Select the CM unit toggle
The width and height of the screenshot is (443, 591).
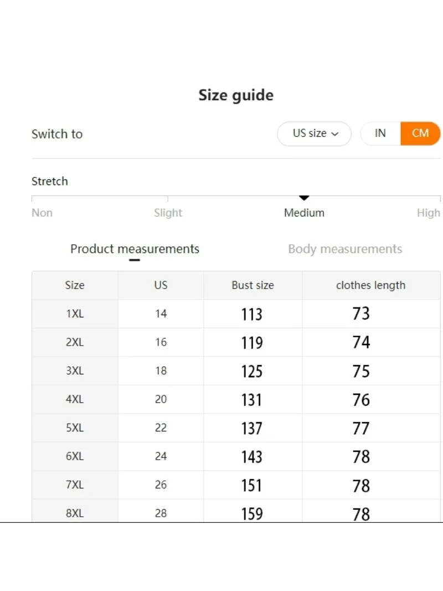[420, 133]
